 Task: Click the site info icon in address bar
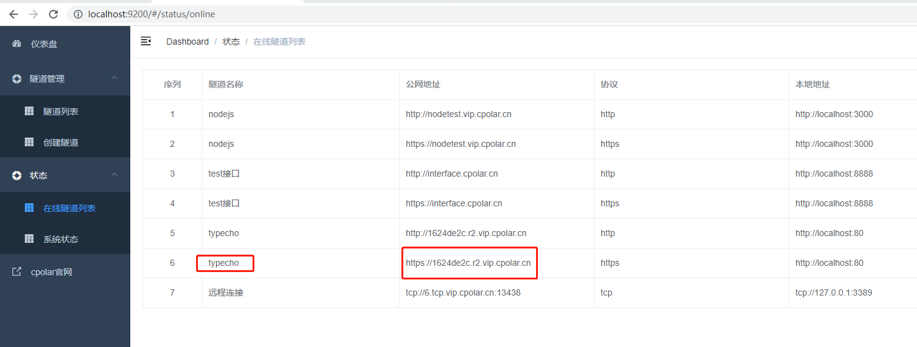point(78,14)
